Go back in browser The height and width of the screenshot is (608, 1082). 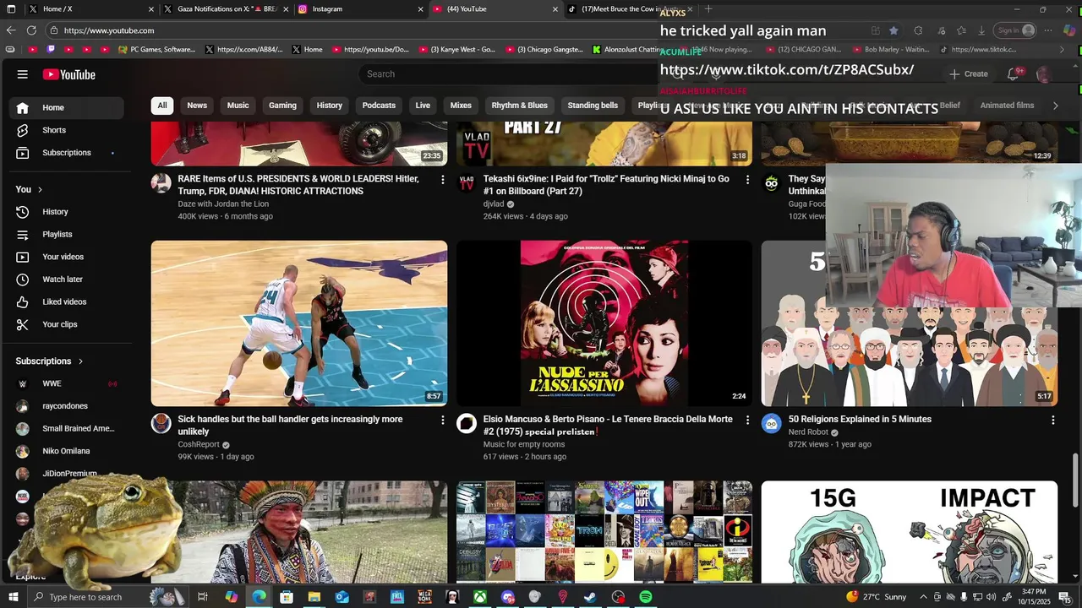point(11,30)
